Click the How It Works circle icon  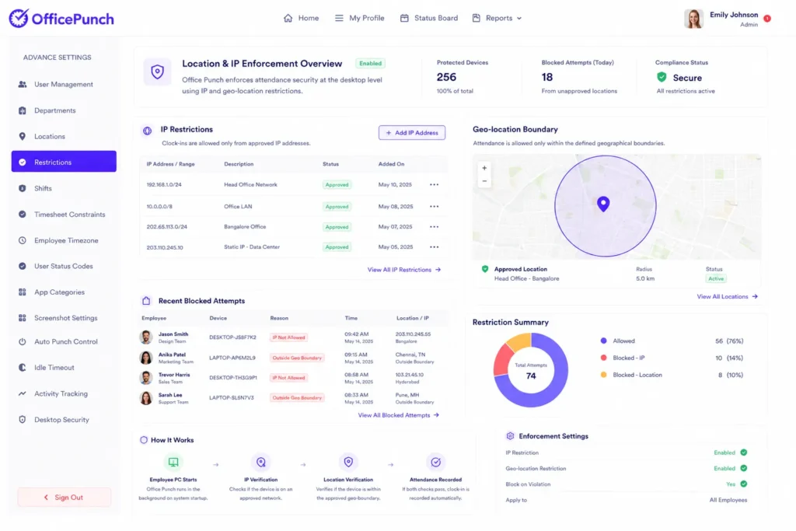point(144,440)
